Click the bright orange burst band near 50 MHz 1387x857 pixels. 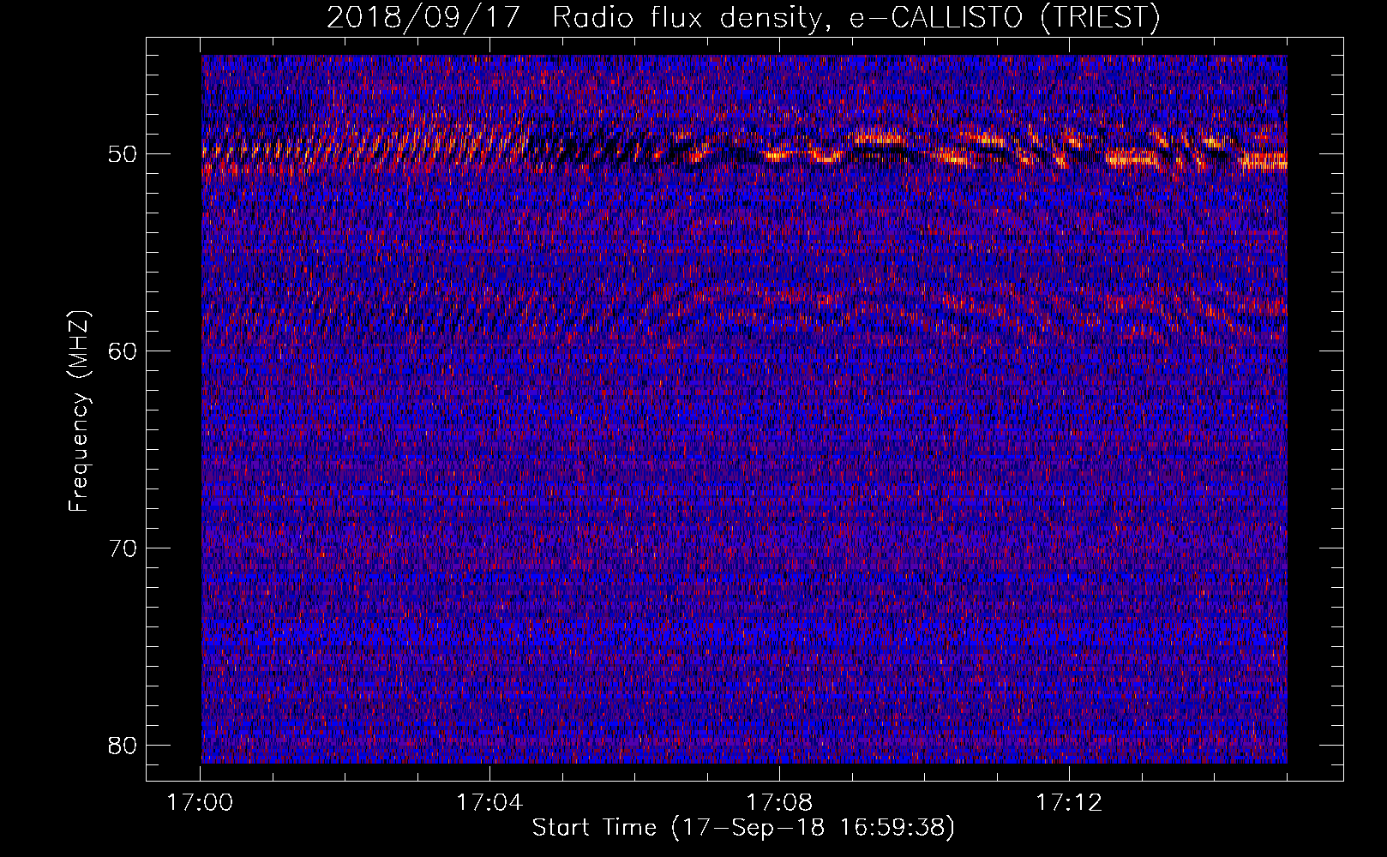(x=744, y=150)
